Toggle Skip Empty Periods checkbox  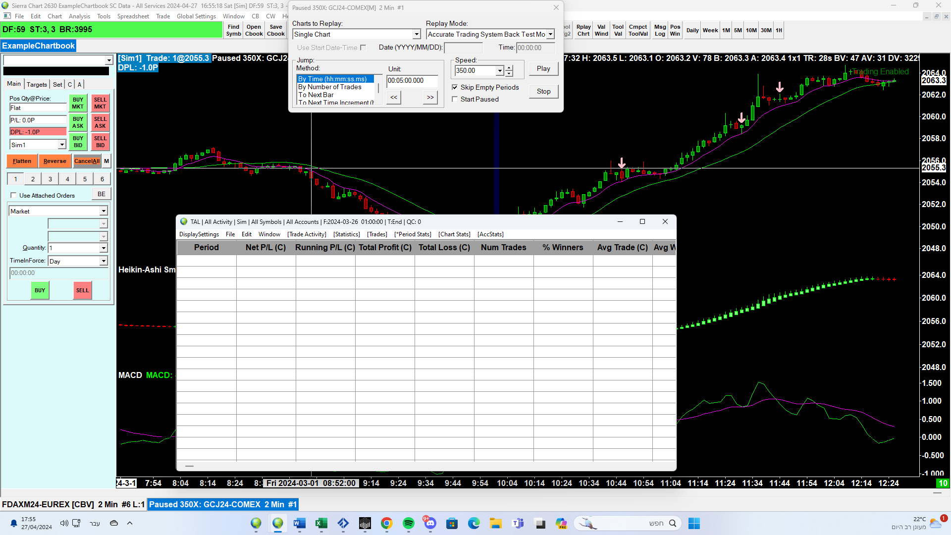(455, 87)
